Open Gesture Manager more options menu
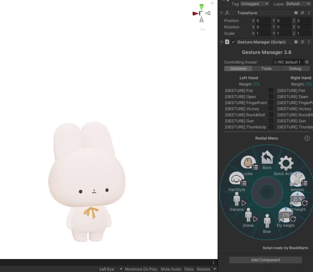Viewport: 313px width, 272px height. pyautogui.click(x=309, y=42)
